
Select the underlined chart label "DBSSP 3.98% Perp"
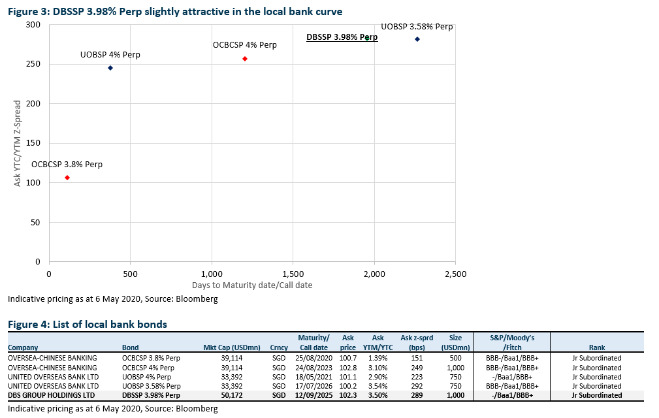click(342, 37)
